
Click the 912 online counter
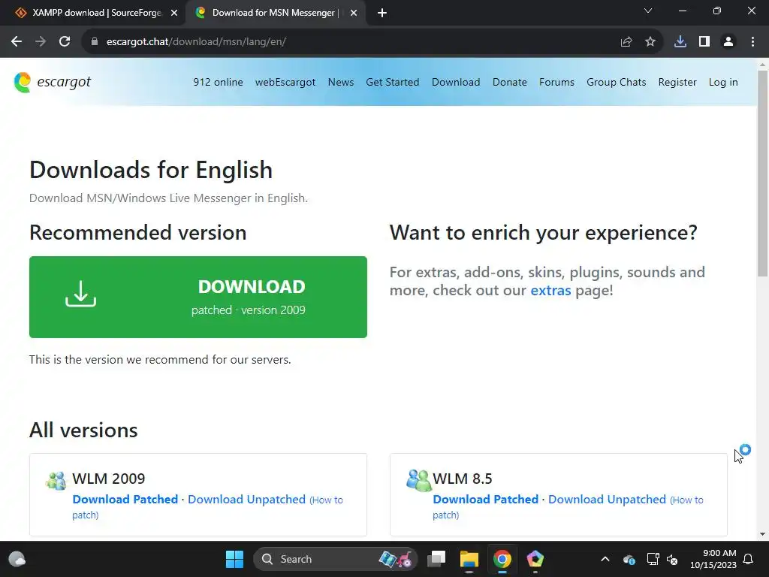coord(218,82)
